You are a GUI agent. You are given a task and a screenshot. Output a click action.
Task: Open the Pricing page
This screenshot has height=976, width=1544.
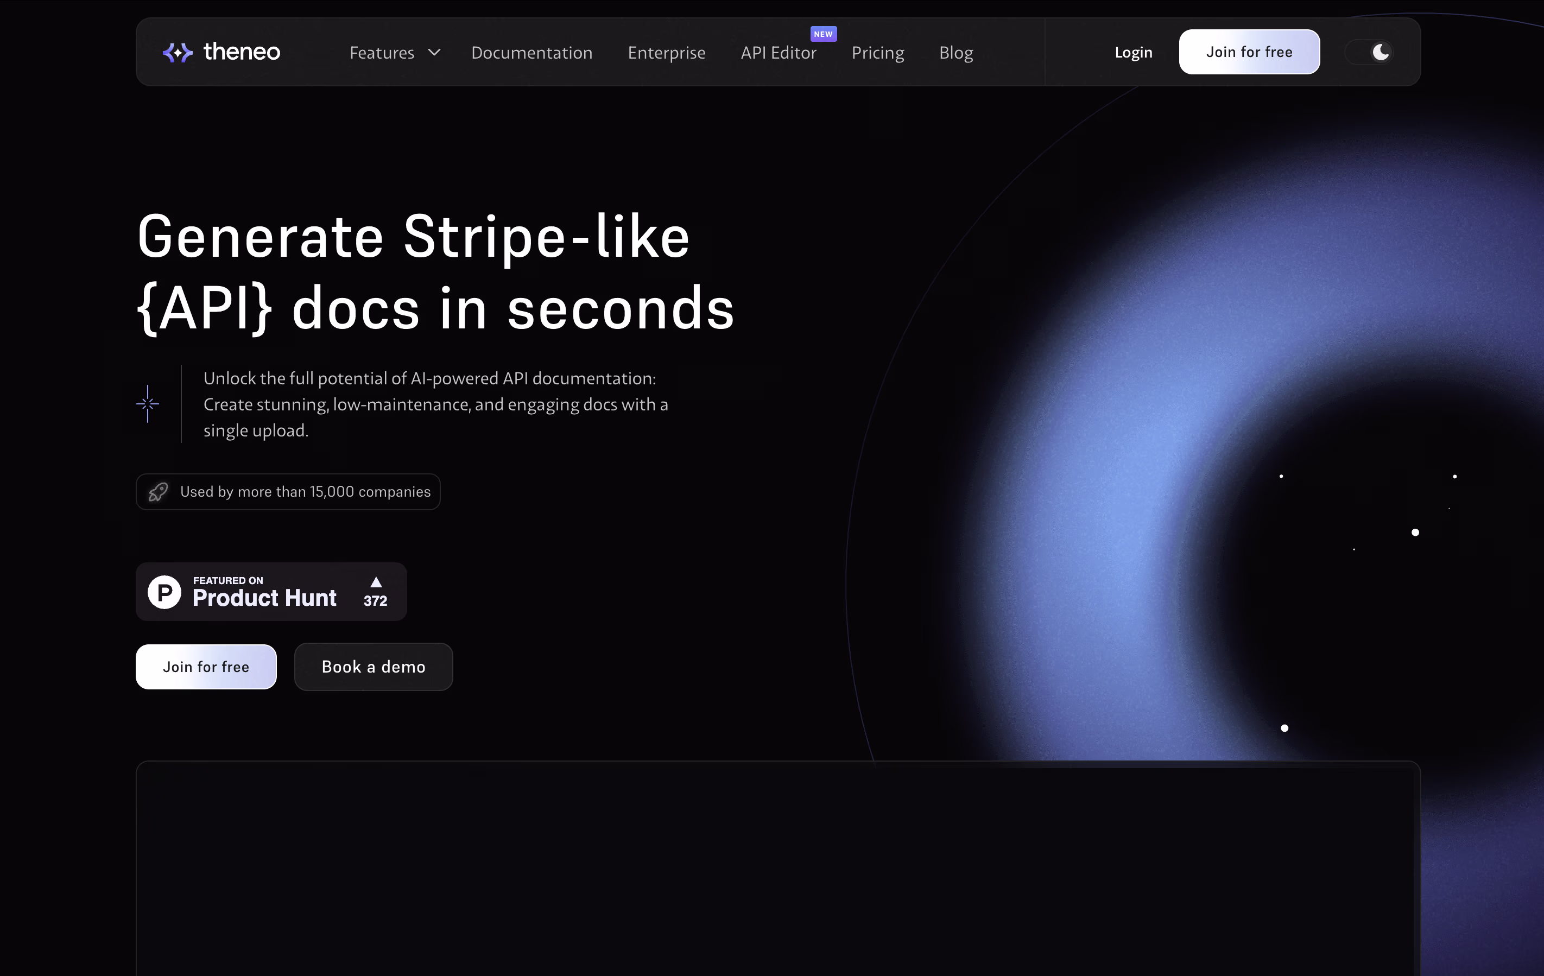pos(878,53)
